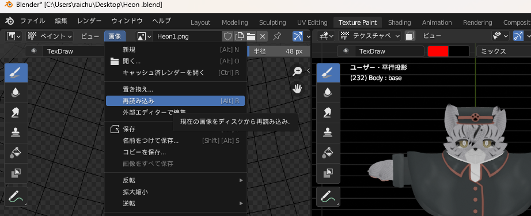Click the open image folder icon beside Heon1.png

click(x=251, y=36)
